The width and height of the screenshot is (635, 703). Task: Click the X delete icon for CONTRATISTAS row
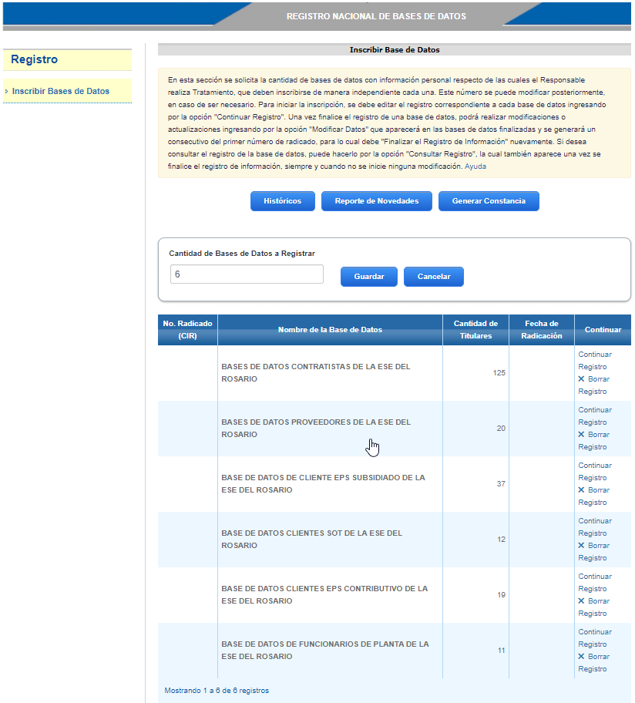coord(581,378)
